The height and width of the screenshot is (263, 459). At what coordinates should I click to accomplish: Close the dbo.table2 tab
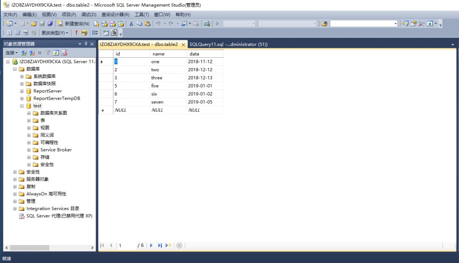183,45
